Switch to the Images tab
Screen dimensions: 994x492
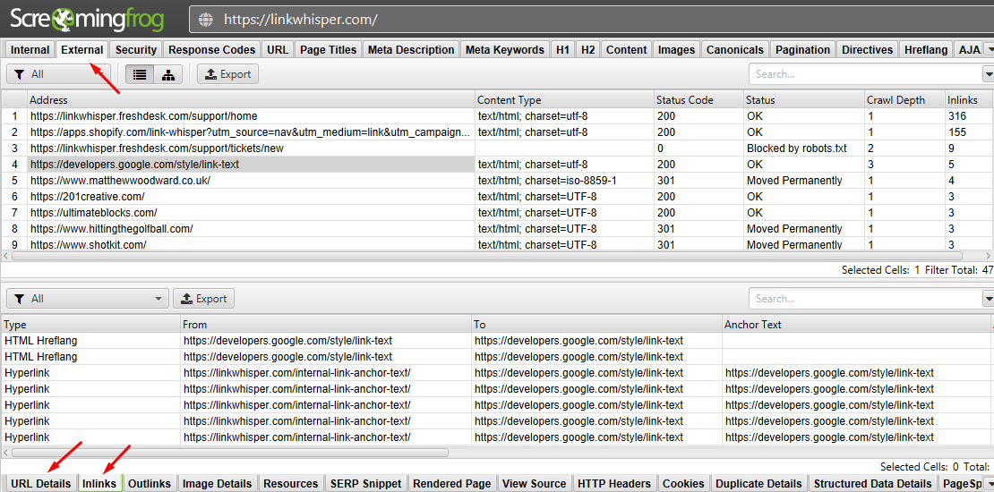coord(676,50)
